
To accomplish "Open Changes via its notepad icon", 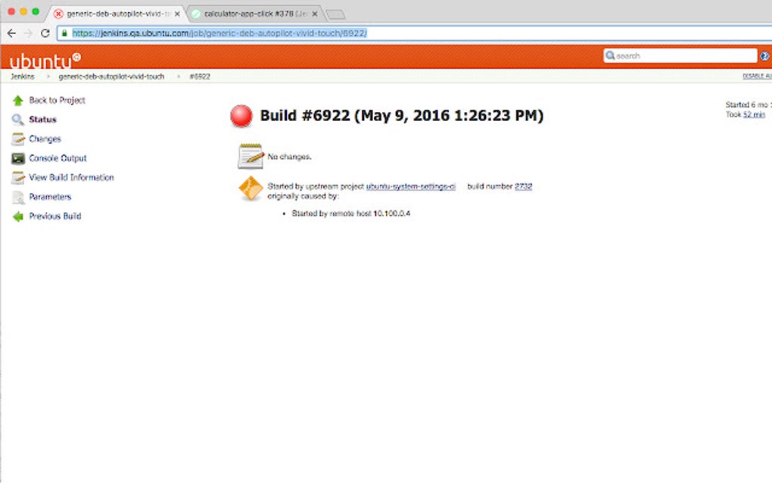I will click(17, 139).
